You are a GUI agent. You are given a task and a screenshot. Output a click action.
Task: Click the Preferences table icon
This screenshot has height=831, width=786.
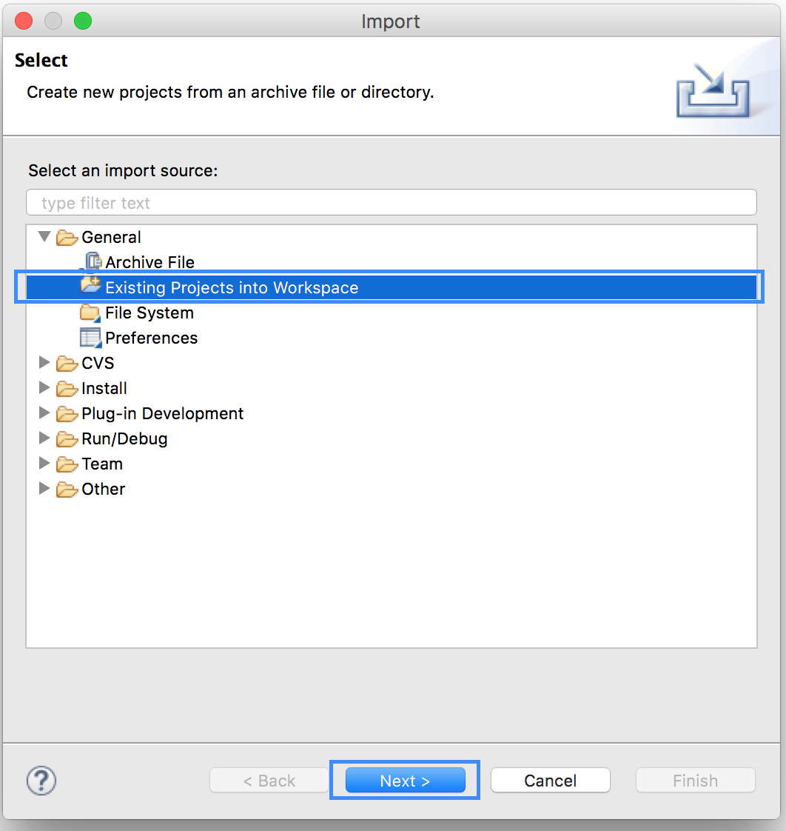90,338
